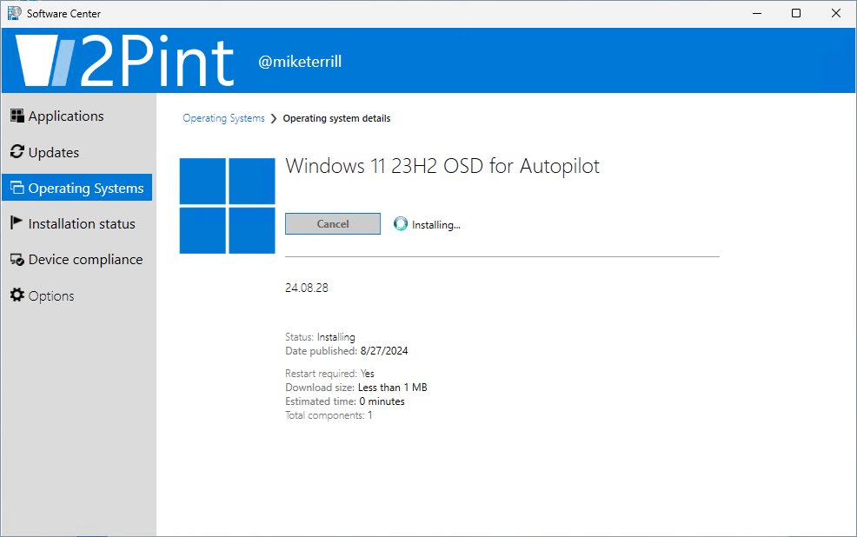The height and width of the screenshot is (537, 857).
Task: Click the version text '24.08.28'
Action: click(x=307, y=288)
